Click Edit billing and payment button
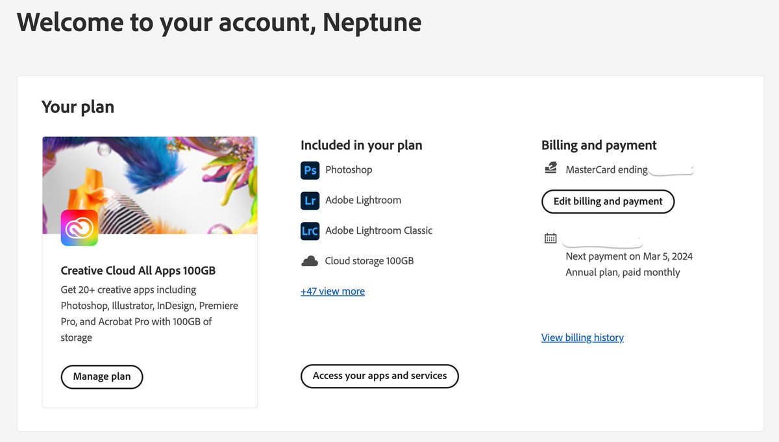The height and width of the screenshot is (442, 779). click(608, 201)
